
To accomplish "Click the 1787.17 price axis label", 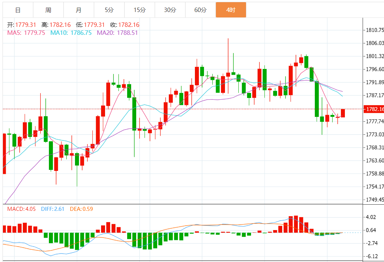I will coord(375,95).
